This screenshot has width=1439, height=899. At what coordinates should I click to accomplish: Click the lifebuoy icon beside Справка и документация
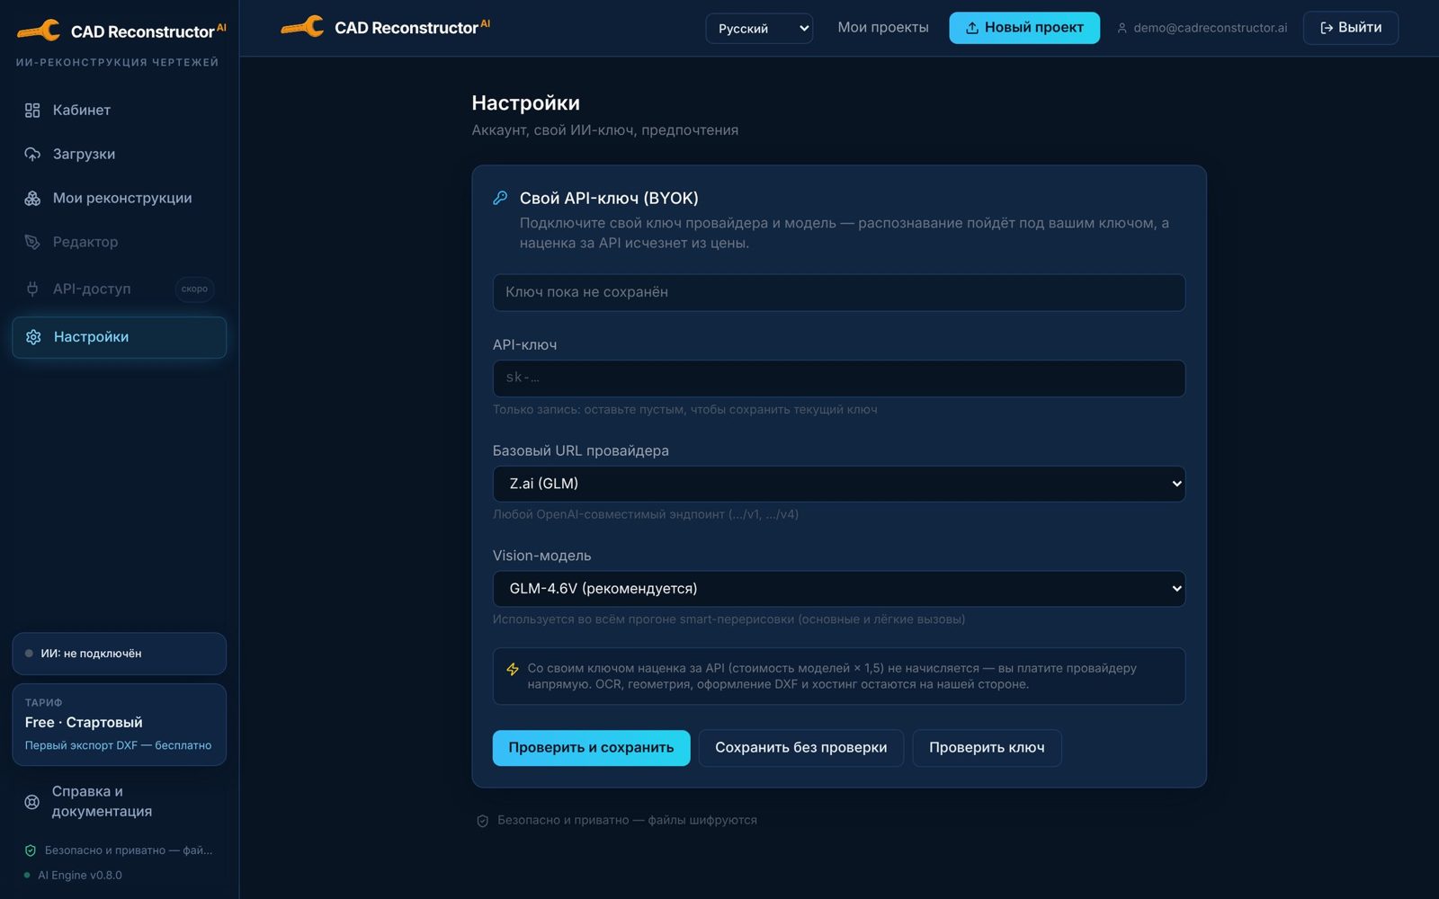(x=31, y=802)
